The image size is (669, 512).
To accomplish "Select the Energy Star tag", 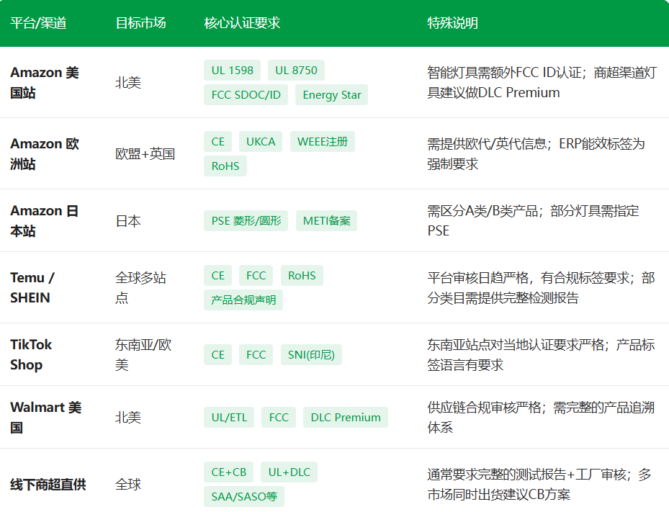I will (332, 95).
